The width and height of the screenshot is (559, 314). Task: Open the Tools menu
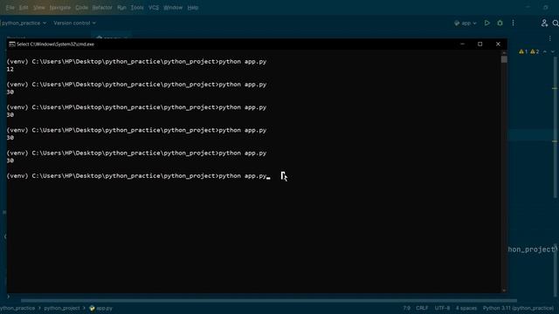[137, 8]
